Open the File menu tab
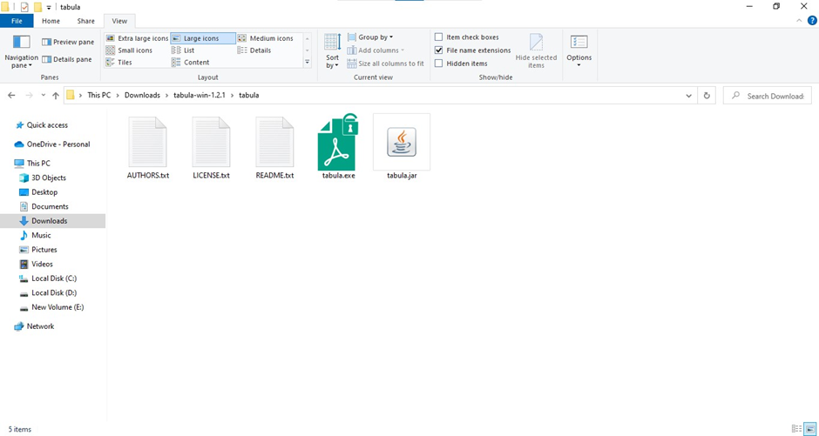This screenshot has height=436, width=819. tap(17, 21)
